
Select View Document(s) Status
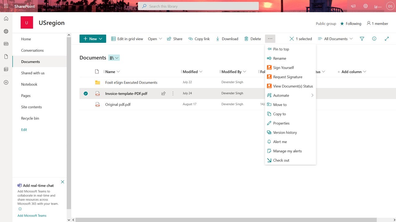point(291,86)
